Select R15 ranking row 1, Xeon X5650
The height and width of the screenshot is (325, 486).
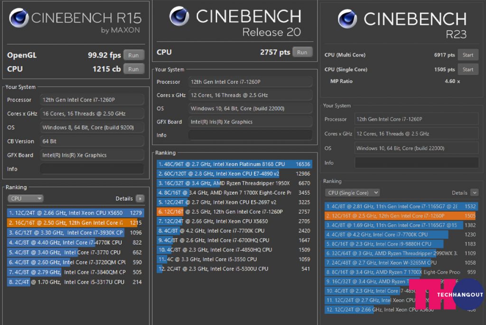coord(75,213)
